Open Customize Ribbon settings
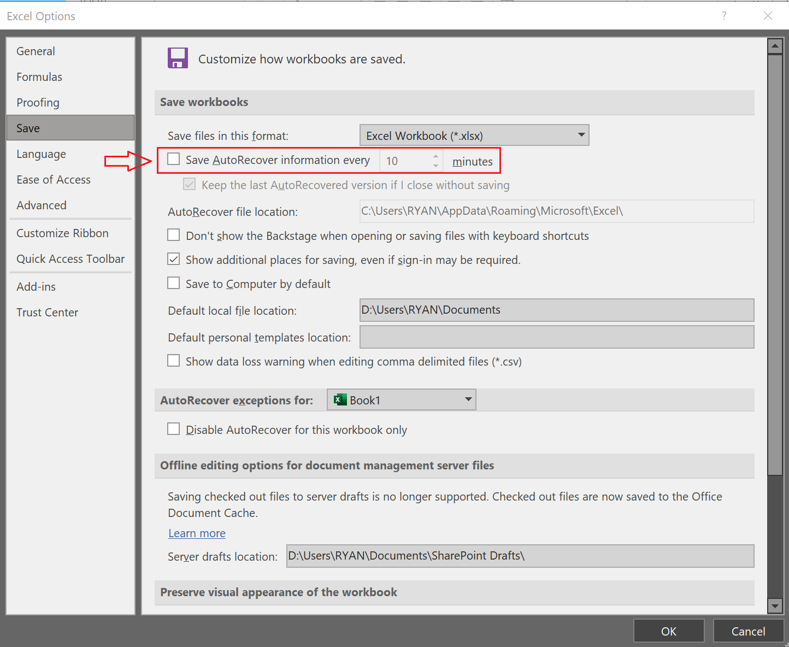 click(x=70, y=233)
